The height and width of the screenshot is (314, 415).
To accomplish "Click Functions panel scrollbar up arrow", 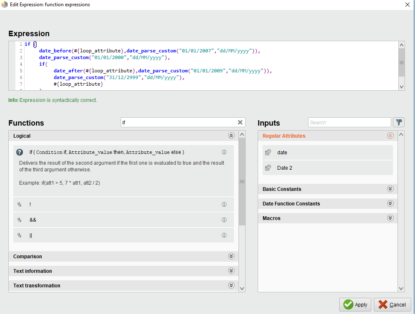I will (242, 134).
